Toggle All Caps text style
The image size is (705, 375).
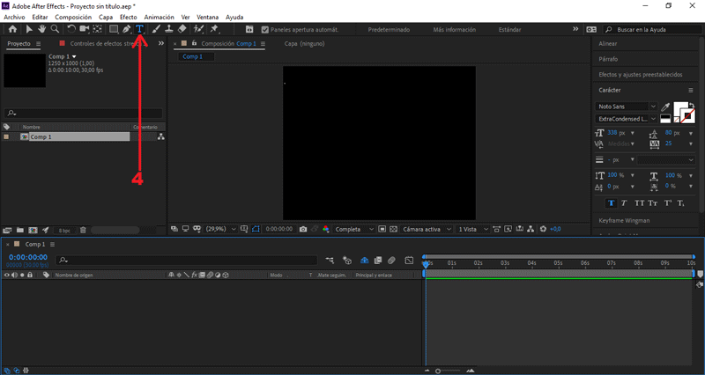coord(640,202)
